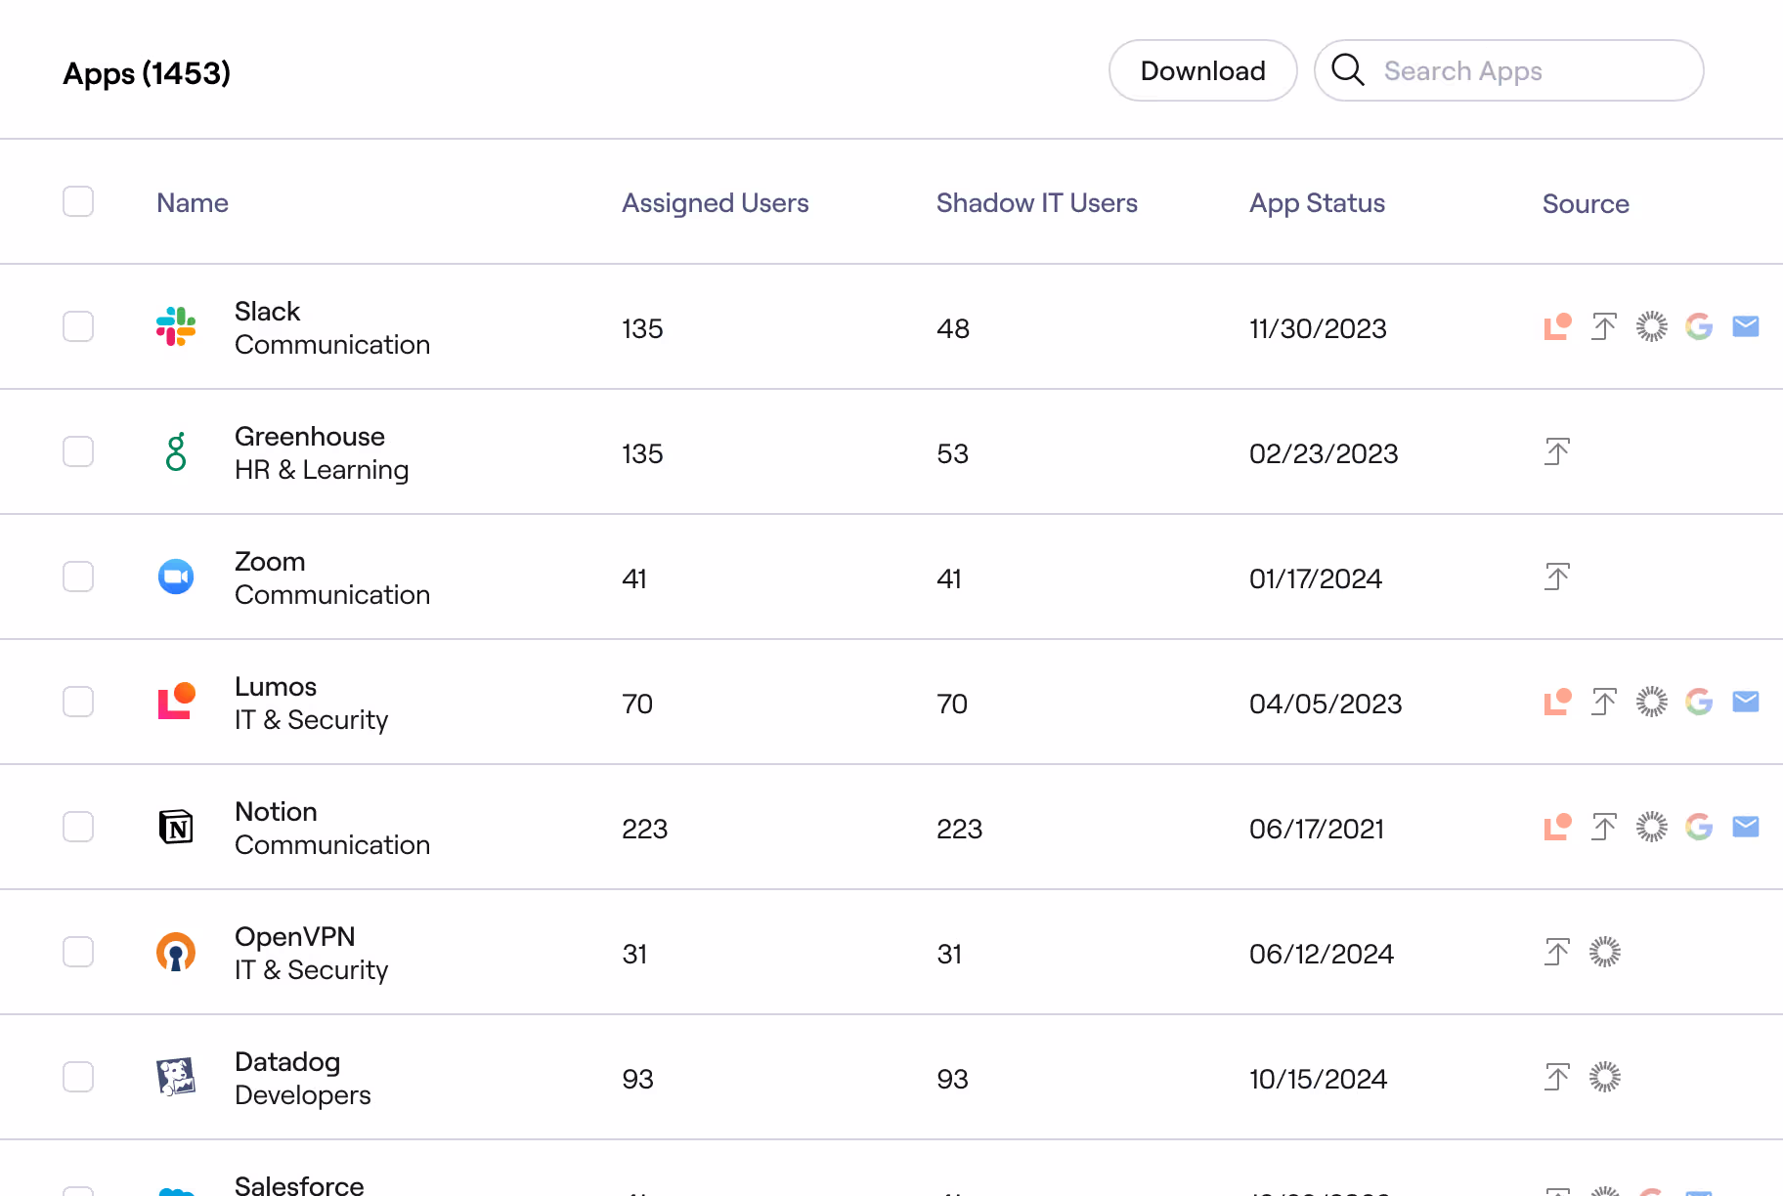Screen dimensions: 1783x1196
Task: Click the upload source icon in Greenhouse row
Action: (x=1557, y=451)
